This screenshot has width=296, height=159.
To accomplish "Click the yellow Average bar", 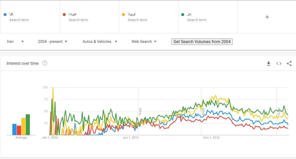I will coord(23,126).
